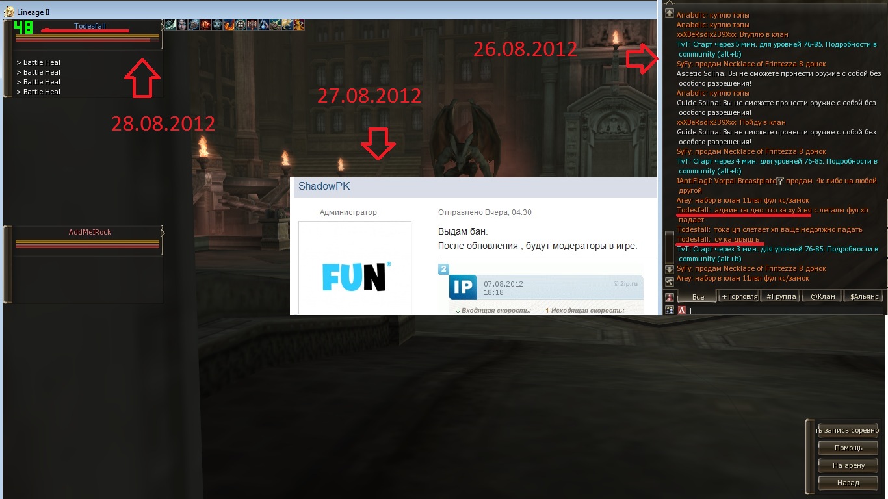Click the 'Выдам бан.' forum post text
The image size is (888, 499).
pos(463,232)
